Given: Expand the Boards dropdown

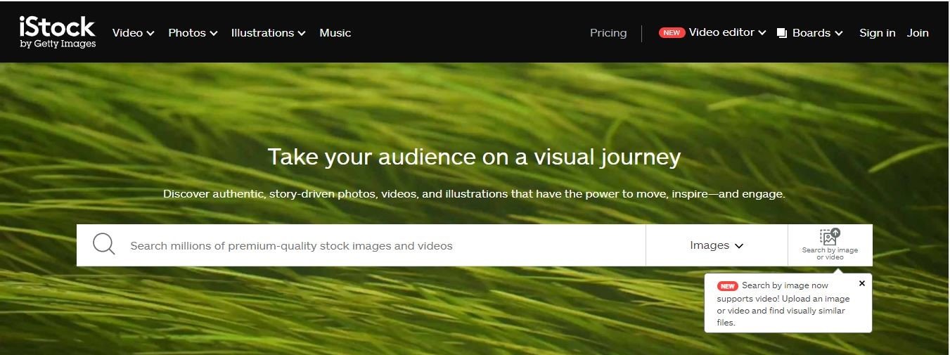Looking at the screenshot, I should 810,33.
